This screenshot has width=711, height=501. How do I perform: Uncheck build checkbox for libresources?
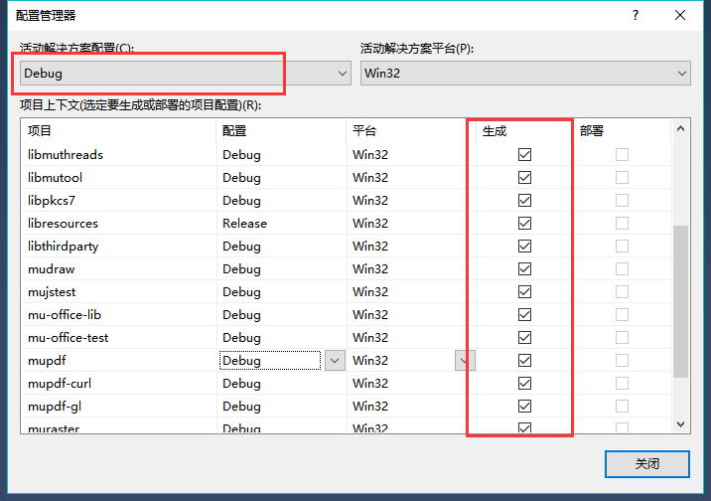tap(524, 224)
